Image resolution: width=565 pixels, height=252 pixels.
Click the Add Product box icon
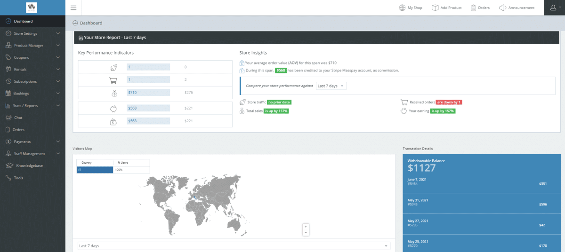pyautogui.click(x=435, y=8)
